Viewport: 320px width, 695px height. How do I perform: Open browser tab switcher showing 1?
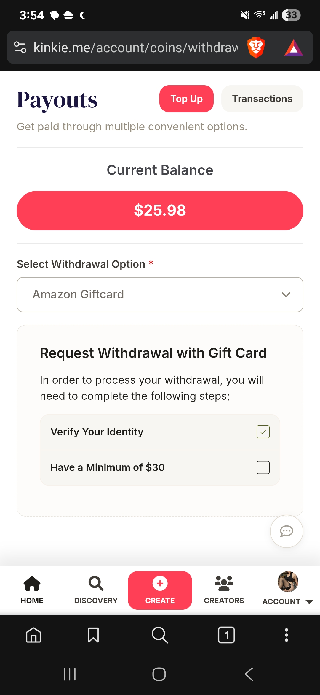(x=226, y=635)
